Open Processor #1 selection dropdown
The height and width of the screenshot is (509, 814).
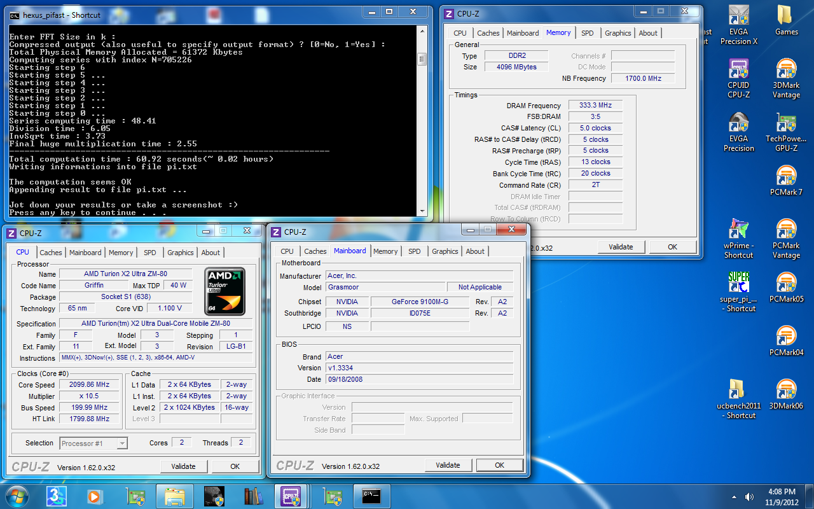tap(93, 443)
